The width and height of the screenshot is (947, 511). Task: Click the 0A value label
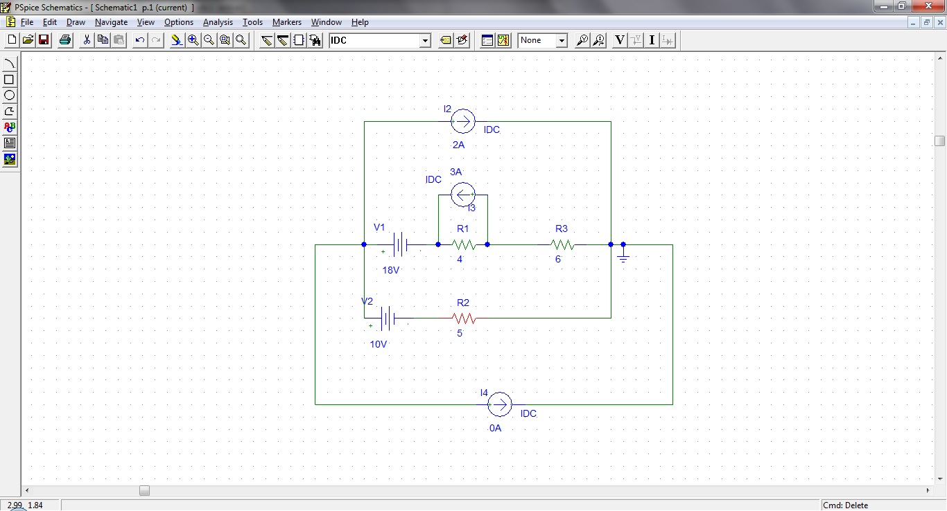(495, 428)
